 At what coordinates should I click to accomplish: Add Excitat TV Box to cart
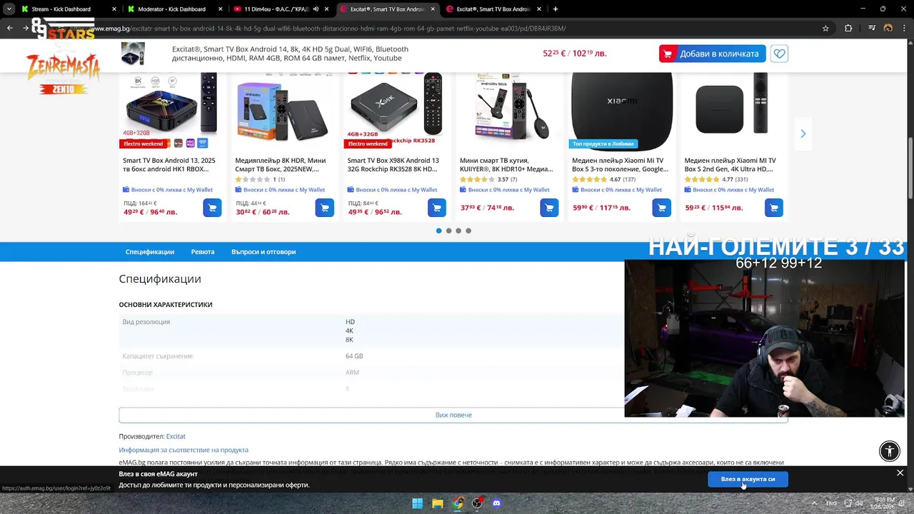[712, 54]
